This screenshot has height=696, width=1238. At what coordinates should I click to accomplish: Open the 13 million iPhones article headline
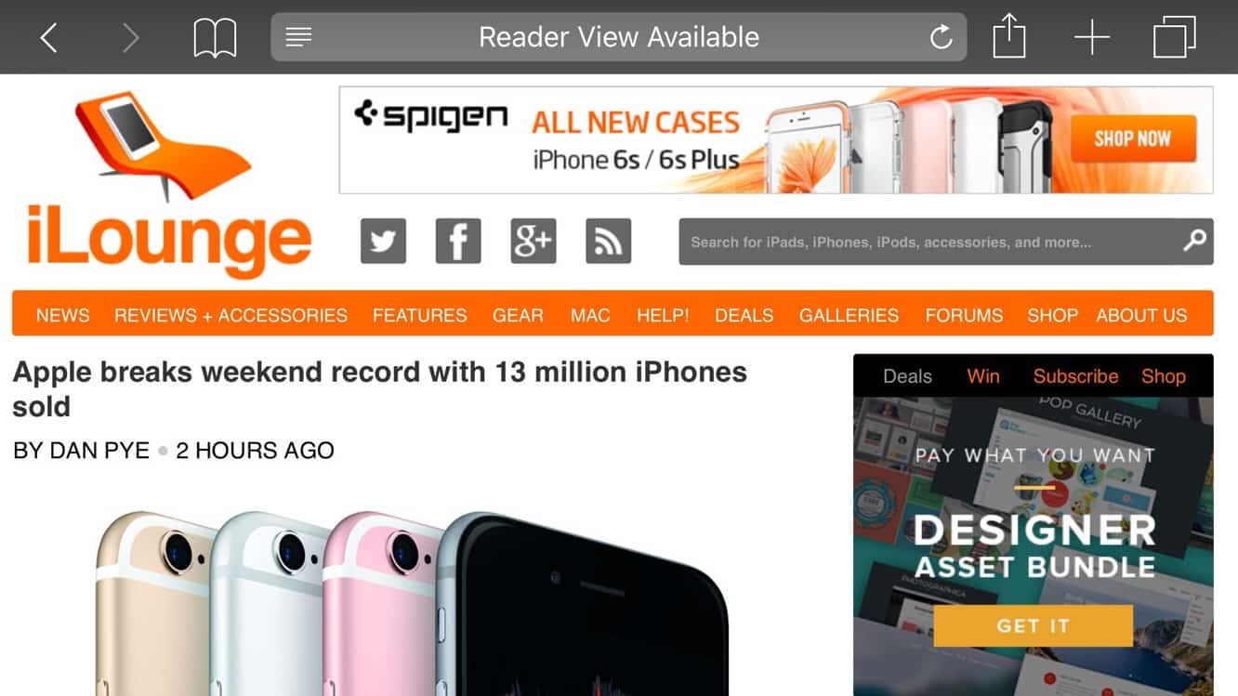380,388
